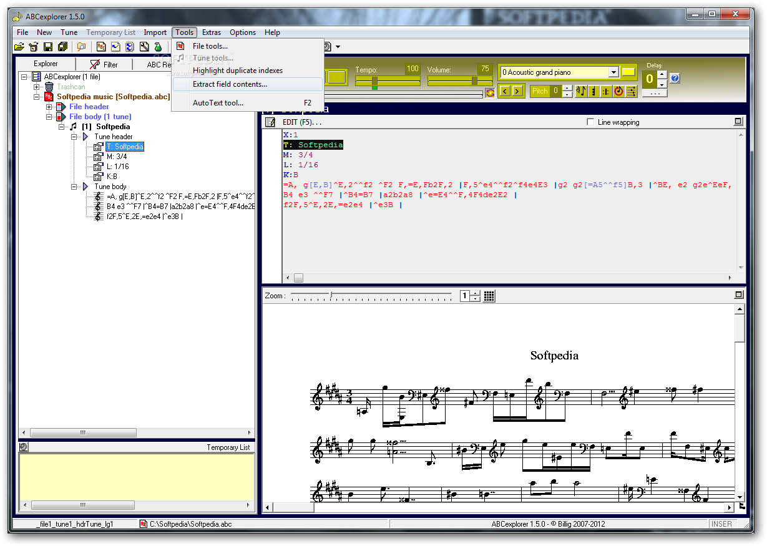Select the 'M: 3/4' tree item
The image size is (767, 546).
click(117, 157)
